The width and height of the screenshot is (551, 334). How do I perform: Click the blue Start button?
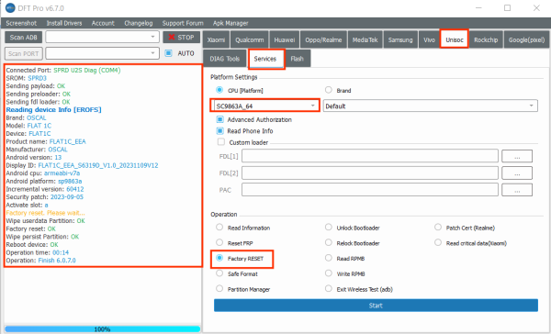coord(376,306)
